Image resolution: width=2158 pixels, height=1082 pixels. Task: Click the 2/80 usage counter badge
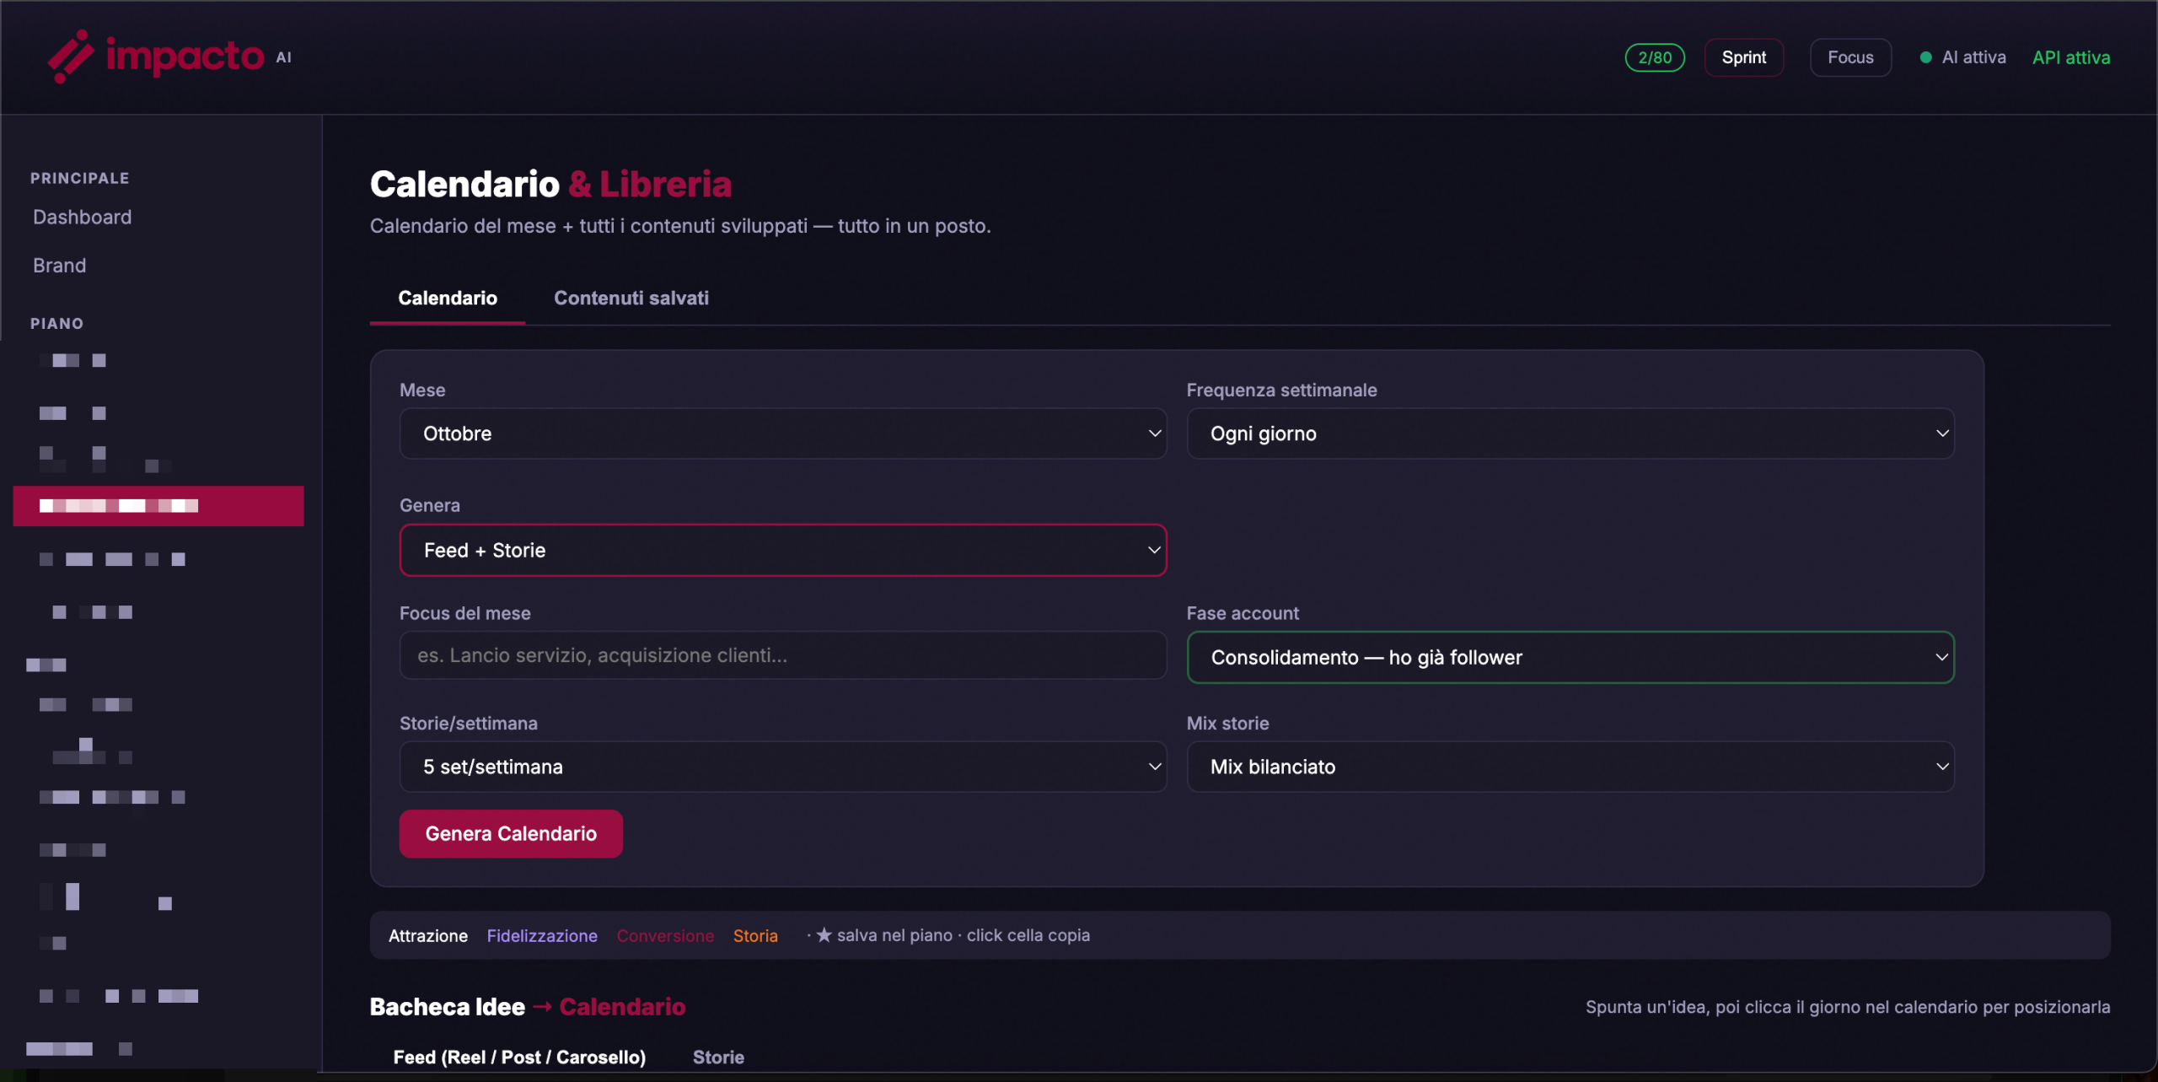pyautogui.click(x=1655, y=57)
